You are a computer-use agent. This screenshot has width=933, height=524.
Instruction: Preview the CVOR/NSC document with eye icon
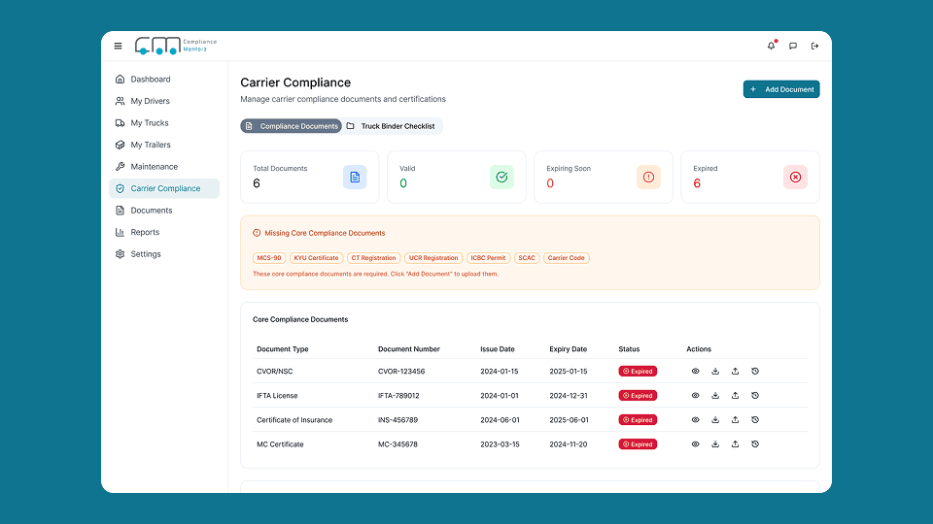point(695,371)
